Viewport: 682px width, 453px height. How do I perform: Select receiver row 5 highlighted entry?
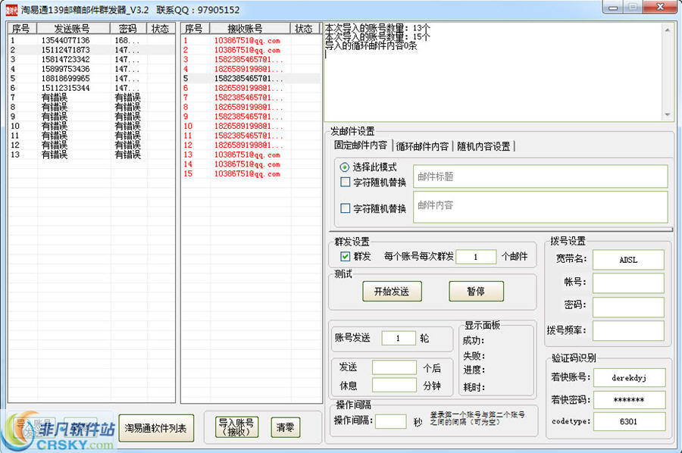(x=251, y=79)
